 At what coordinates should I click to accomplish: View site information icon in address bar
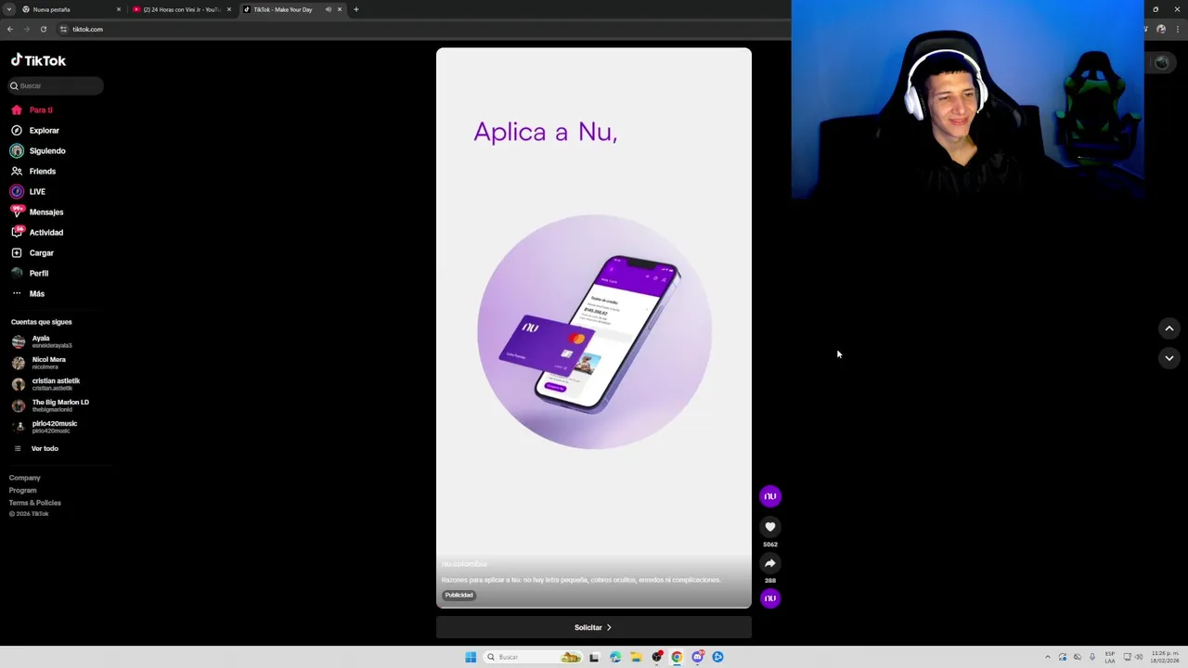click(x=63, y=29)
